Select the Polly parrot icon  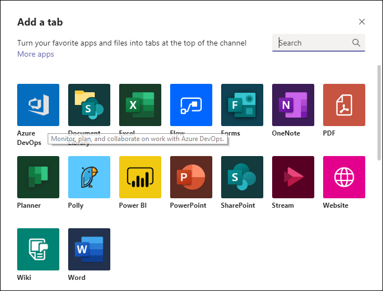pyautogui.click(x=89, y=177)
